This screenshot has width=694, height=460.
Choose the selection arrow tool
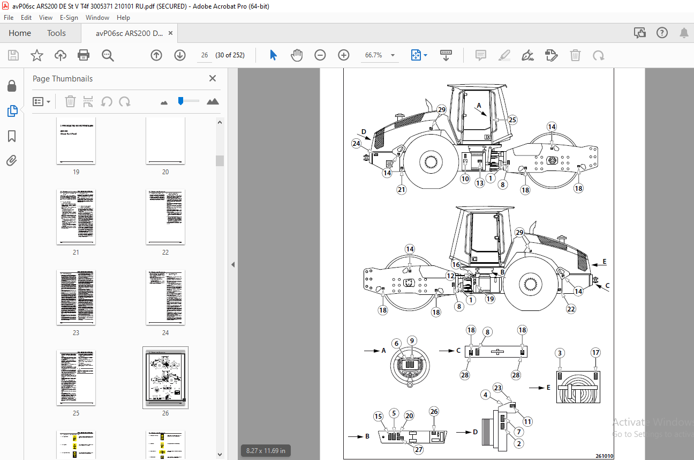(274, 55)
